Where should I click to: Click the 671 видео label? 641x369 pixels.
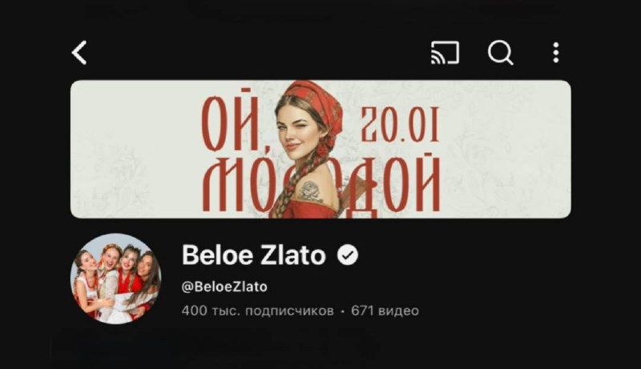385,311
